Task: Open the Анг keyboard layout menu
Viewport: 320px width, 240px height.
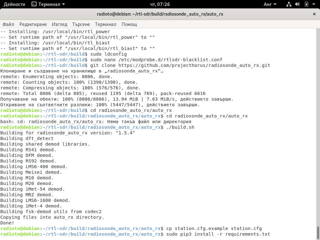Action: (270, 4)
